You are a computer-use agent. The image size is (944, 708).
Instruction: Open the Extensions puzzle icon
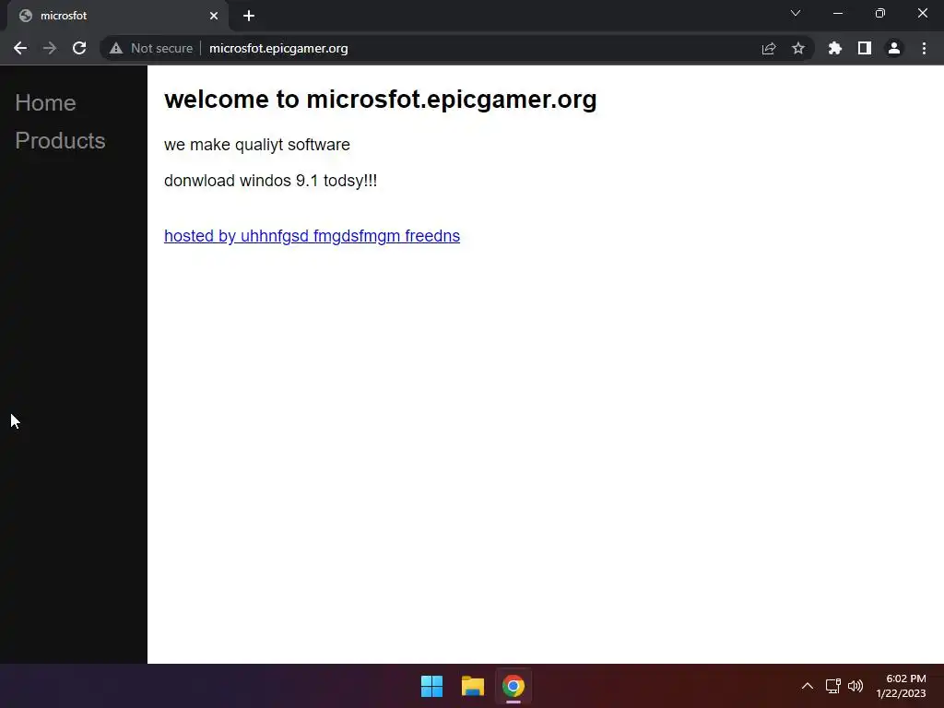[834, 48]
